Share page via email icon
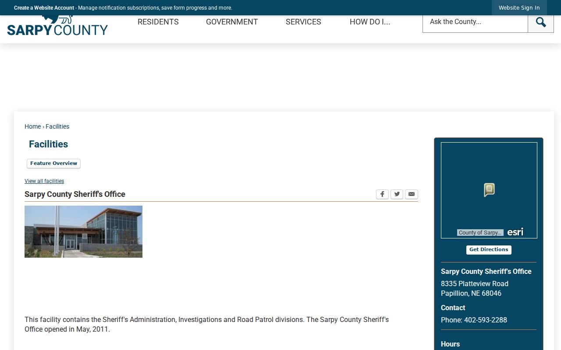561x350 pixels. pyautogui.click(x=412, y=194)
